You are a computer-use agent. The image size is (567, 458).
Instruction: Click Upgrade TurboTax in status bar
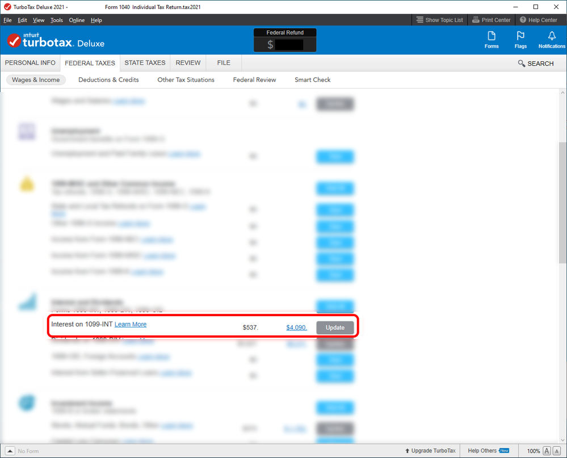430,451
